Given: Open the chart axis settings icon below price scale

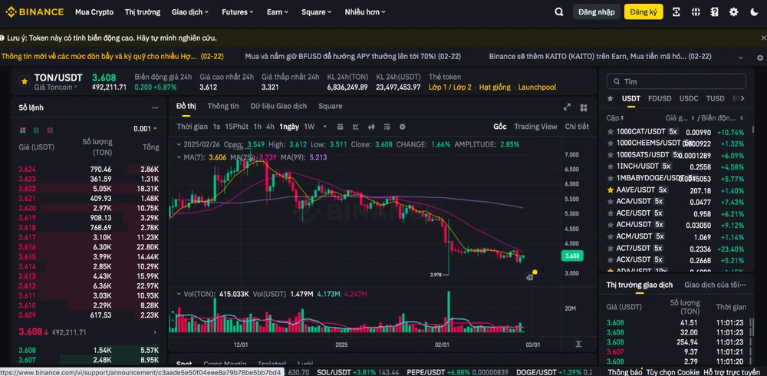Looking at the screenshot, I should tap(578, 345).
